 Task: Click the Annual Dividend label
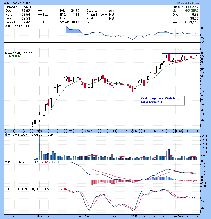point(97,15)
